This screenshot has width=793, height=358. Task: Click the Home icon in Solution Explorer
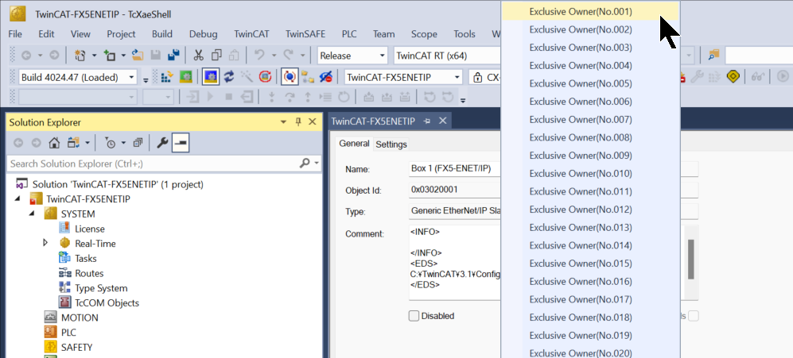[55, 143]
